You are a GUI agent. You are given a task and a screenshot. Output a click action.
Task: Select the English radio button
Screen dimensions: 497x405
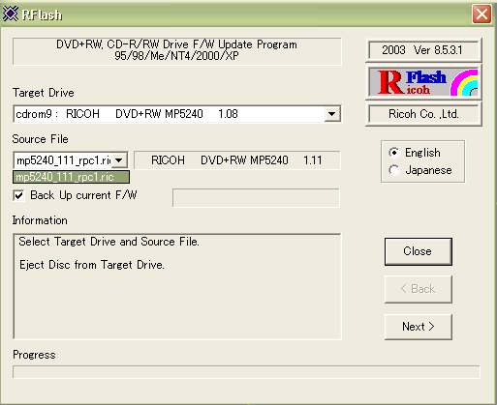tap(394, 153)
